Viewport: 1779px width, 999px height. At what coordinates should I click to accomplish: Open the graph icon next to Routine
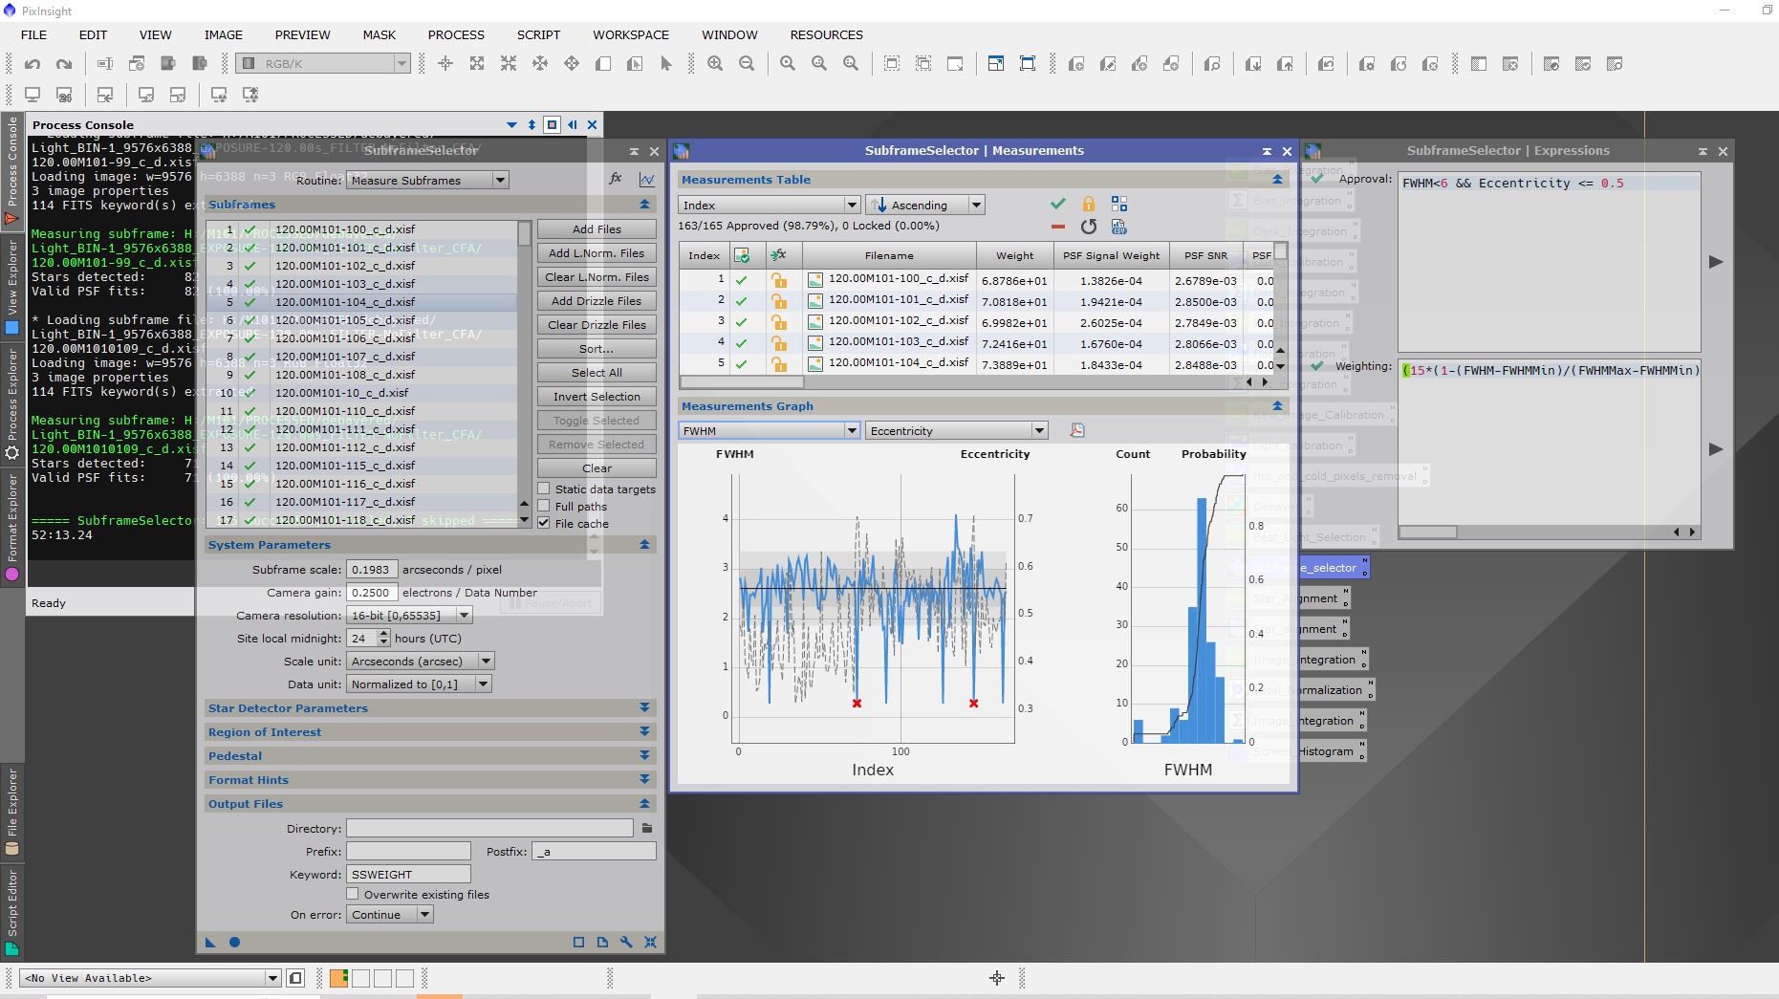point(647,180)
